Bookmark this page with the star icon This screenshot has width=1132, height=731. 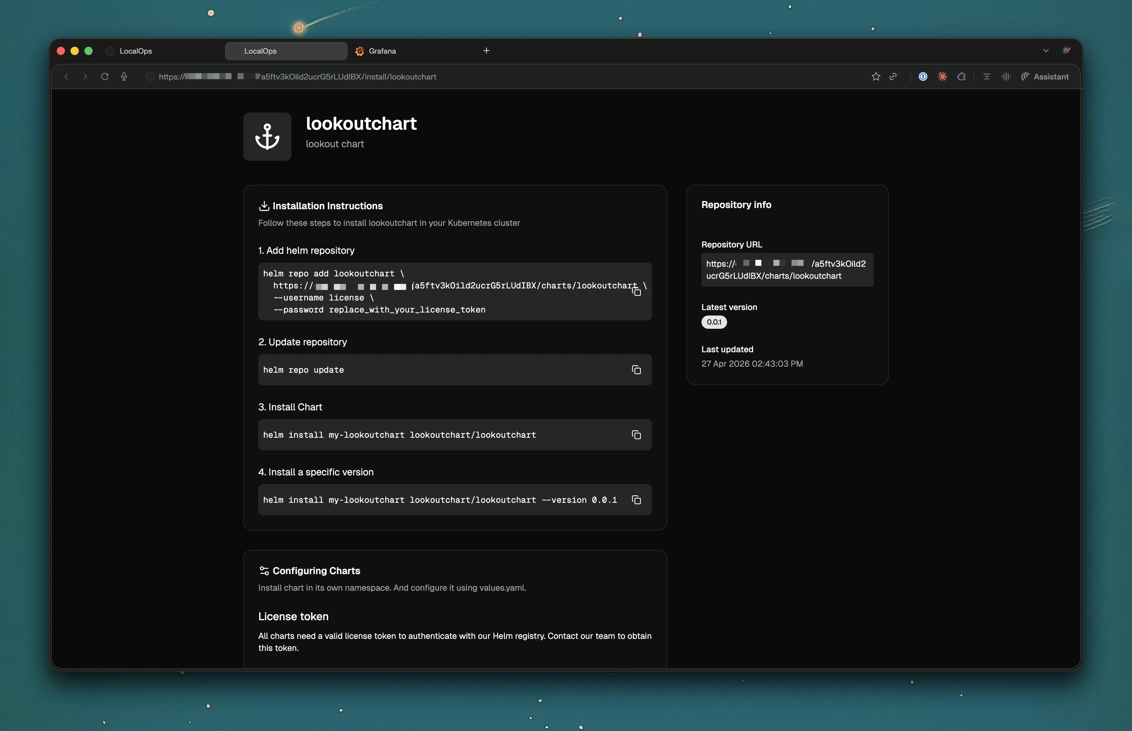[x=876, y=76]
